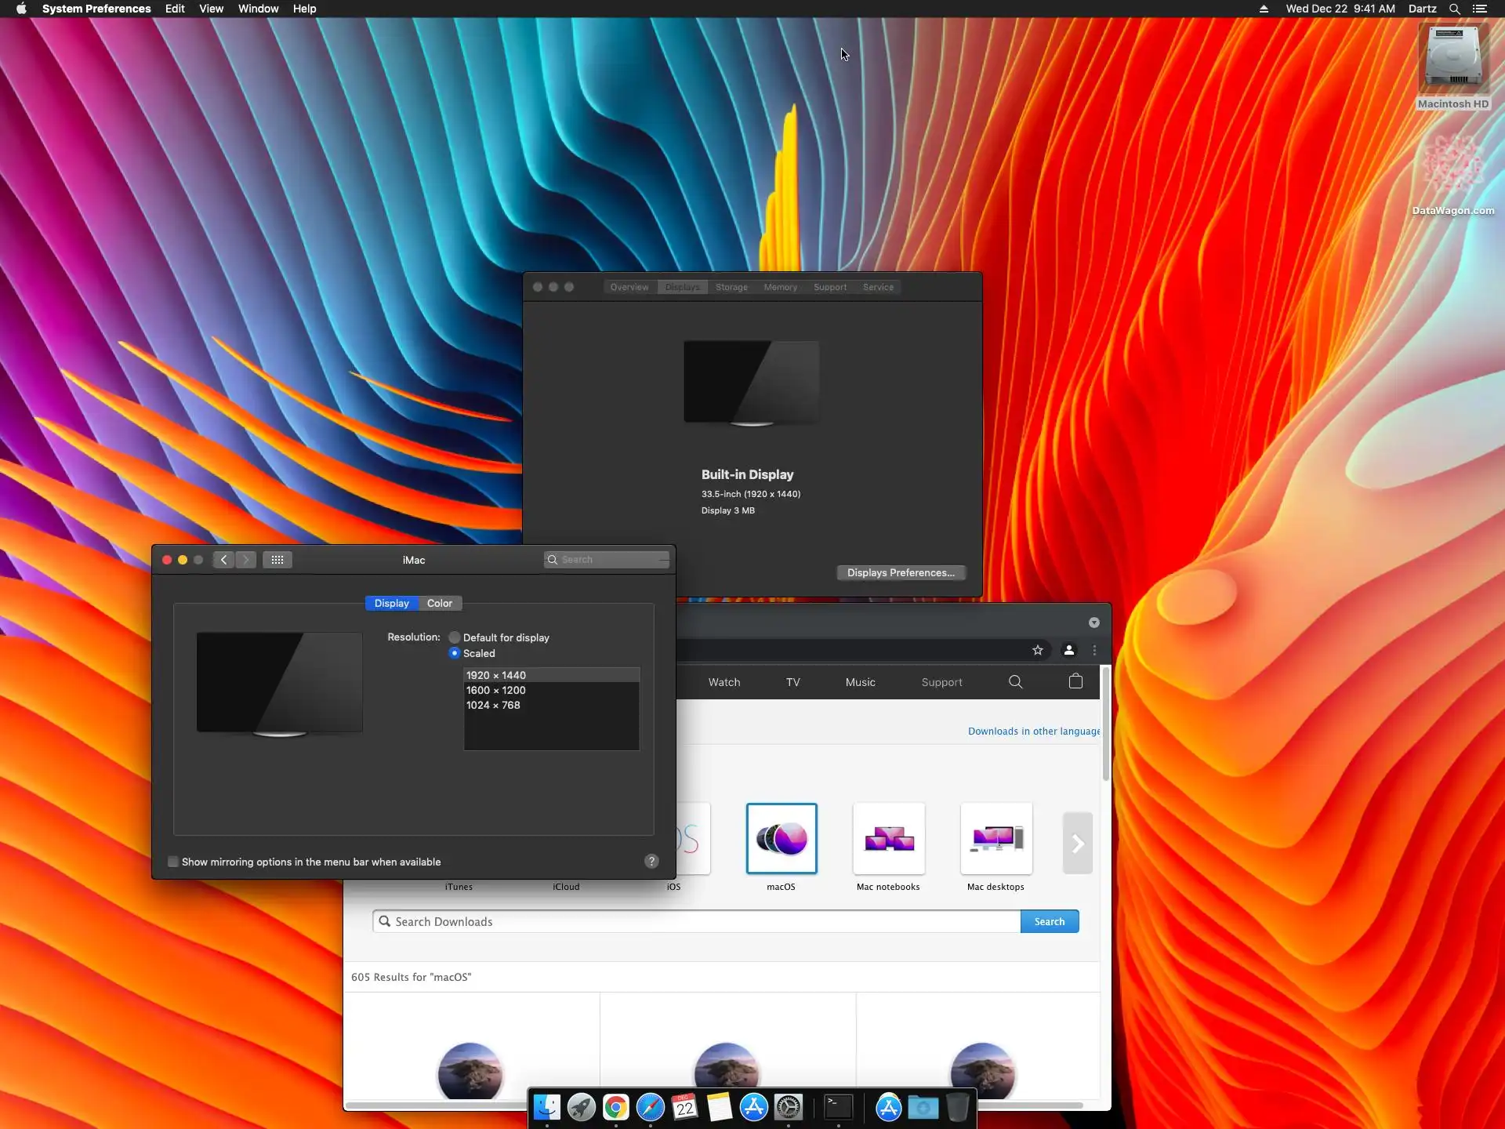
Task: Switch to the Color tab
Action: (x=439, y=603)
